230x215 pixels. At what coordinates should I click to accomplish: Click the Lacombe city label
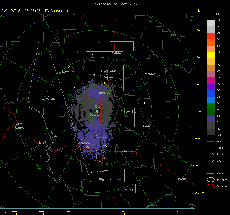click(x=110, y=64)
